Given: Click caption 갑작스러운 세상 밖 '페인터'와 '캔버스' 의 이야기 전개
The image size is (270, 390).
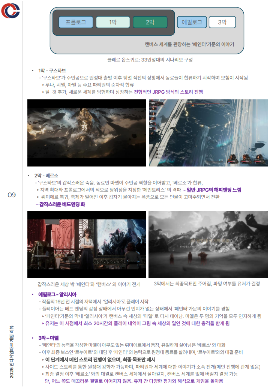Looking at the screenshot, I should click(89, 284).
